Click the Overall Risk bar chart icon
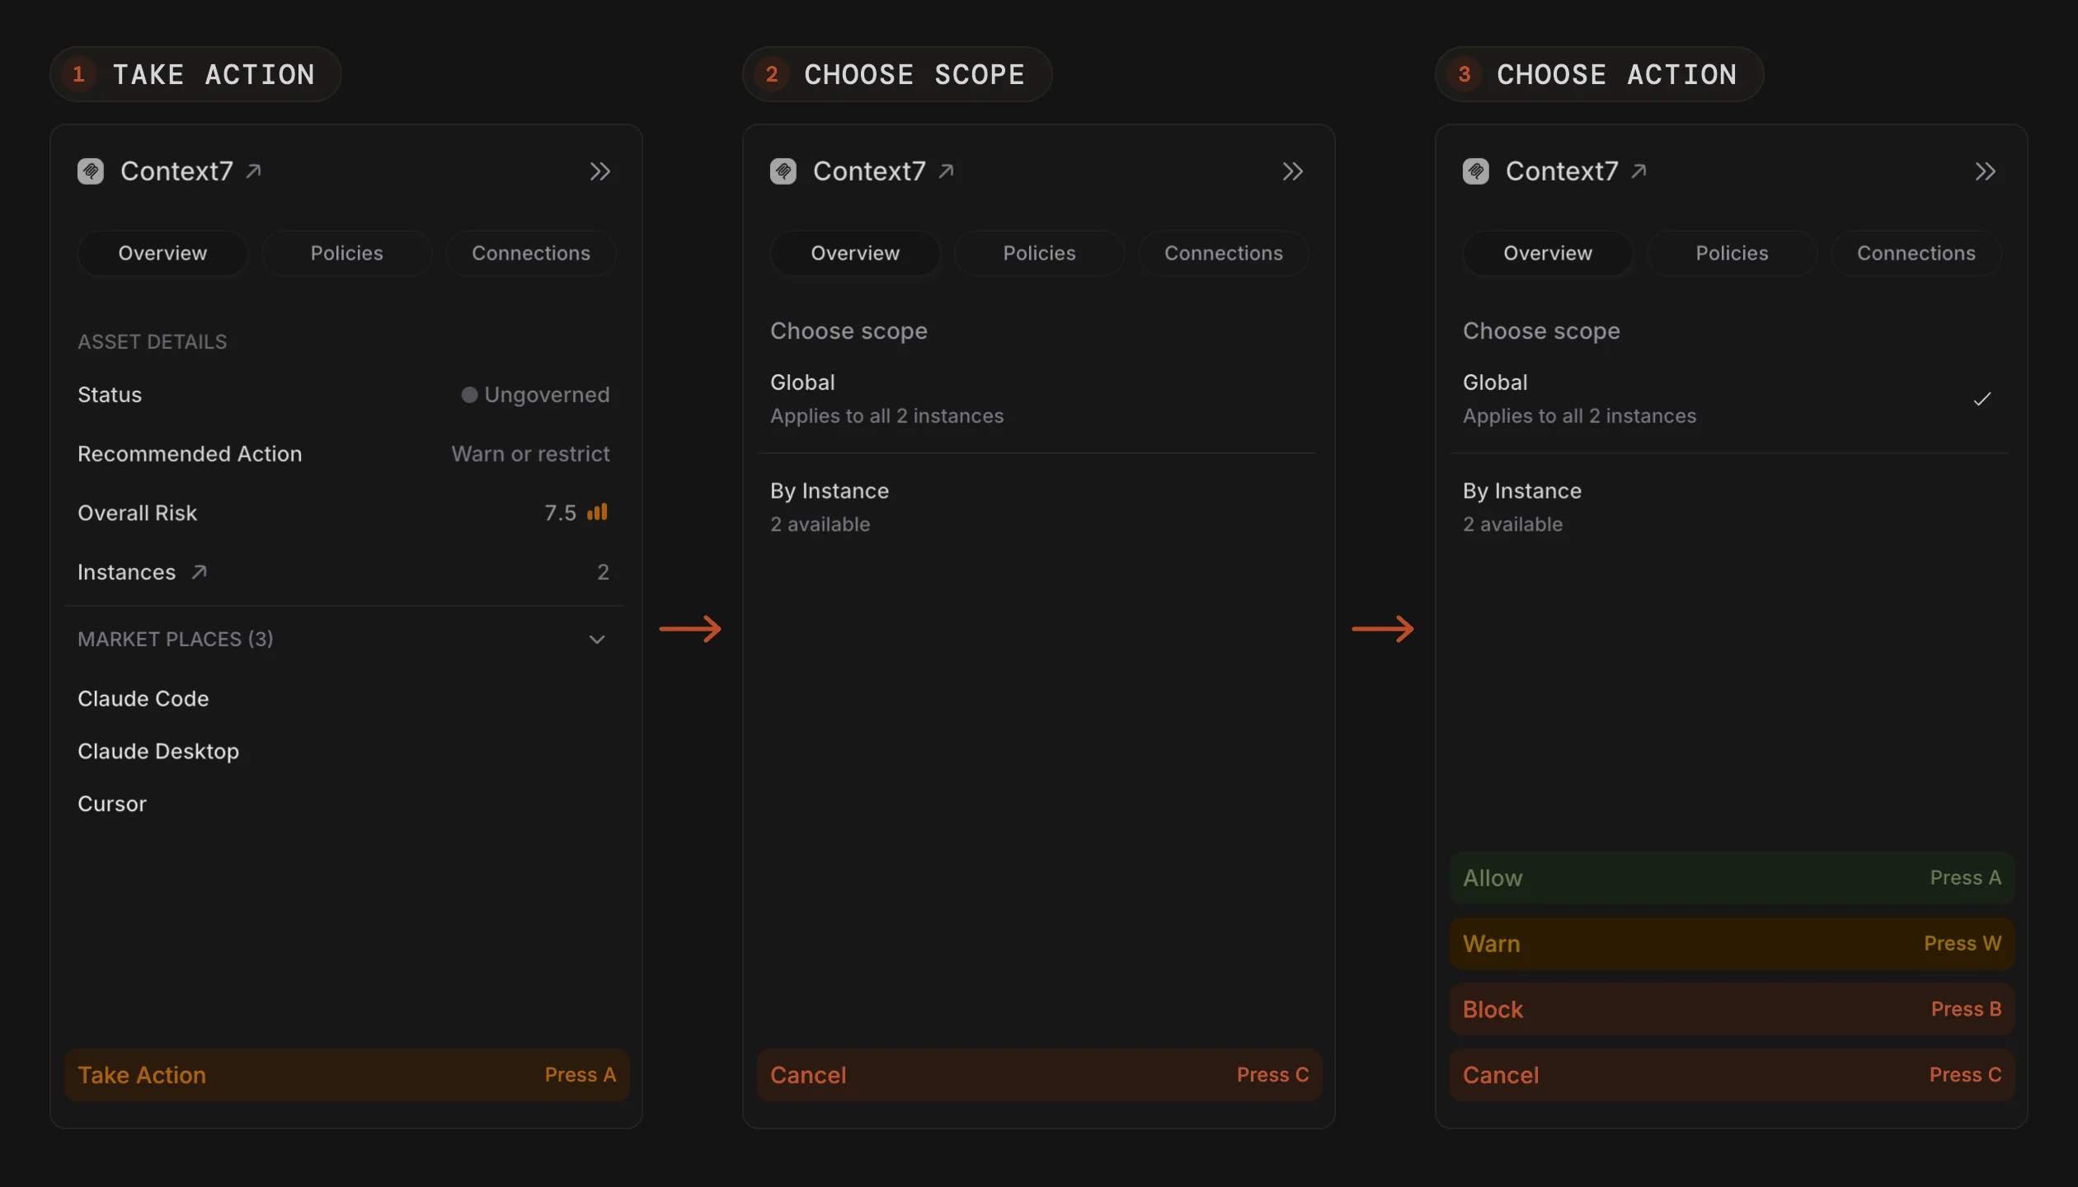2078x1187 pixels. point(597,512)
